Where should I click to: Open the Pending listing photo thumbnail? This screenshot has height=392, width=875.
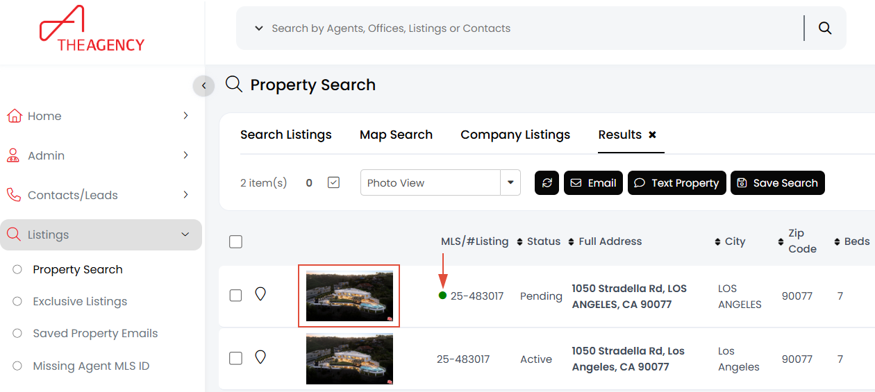(x=349, y=296)
